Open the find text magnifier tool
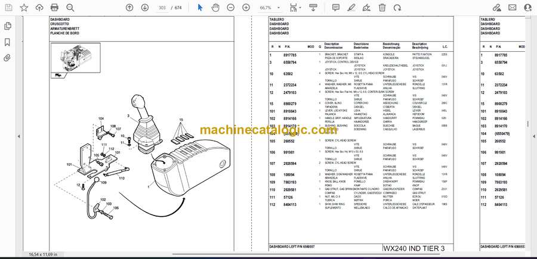 pyautogui.click(x=70, y=8)
